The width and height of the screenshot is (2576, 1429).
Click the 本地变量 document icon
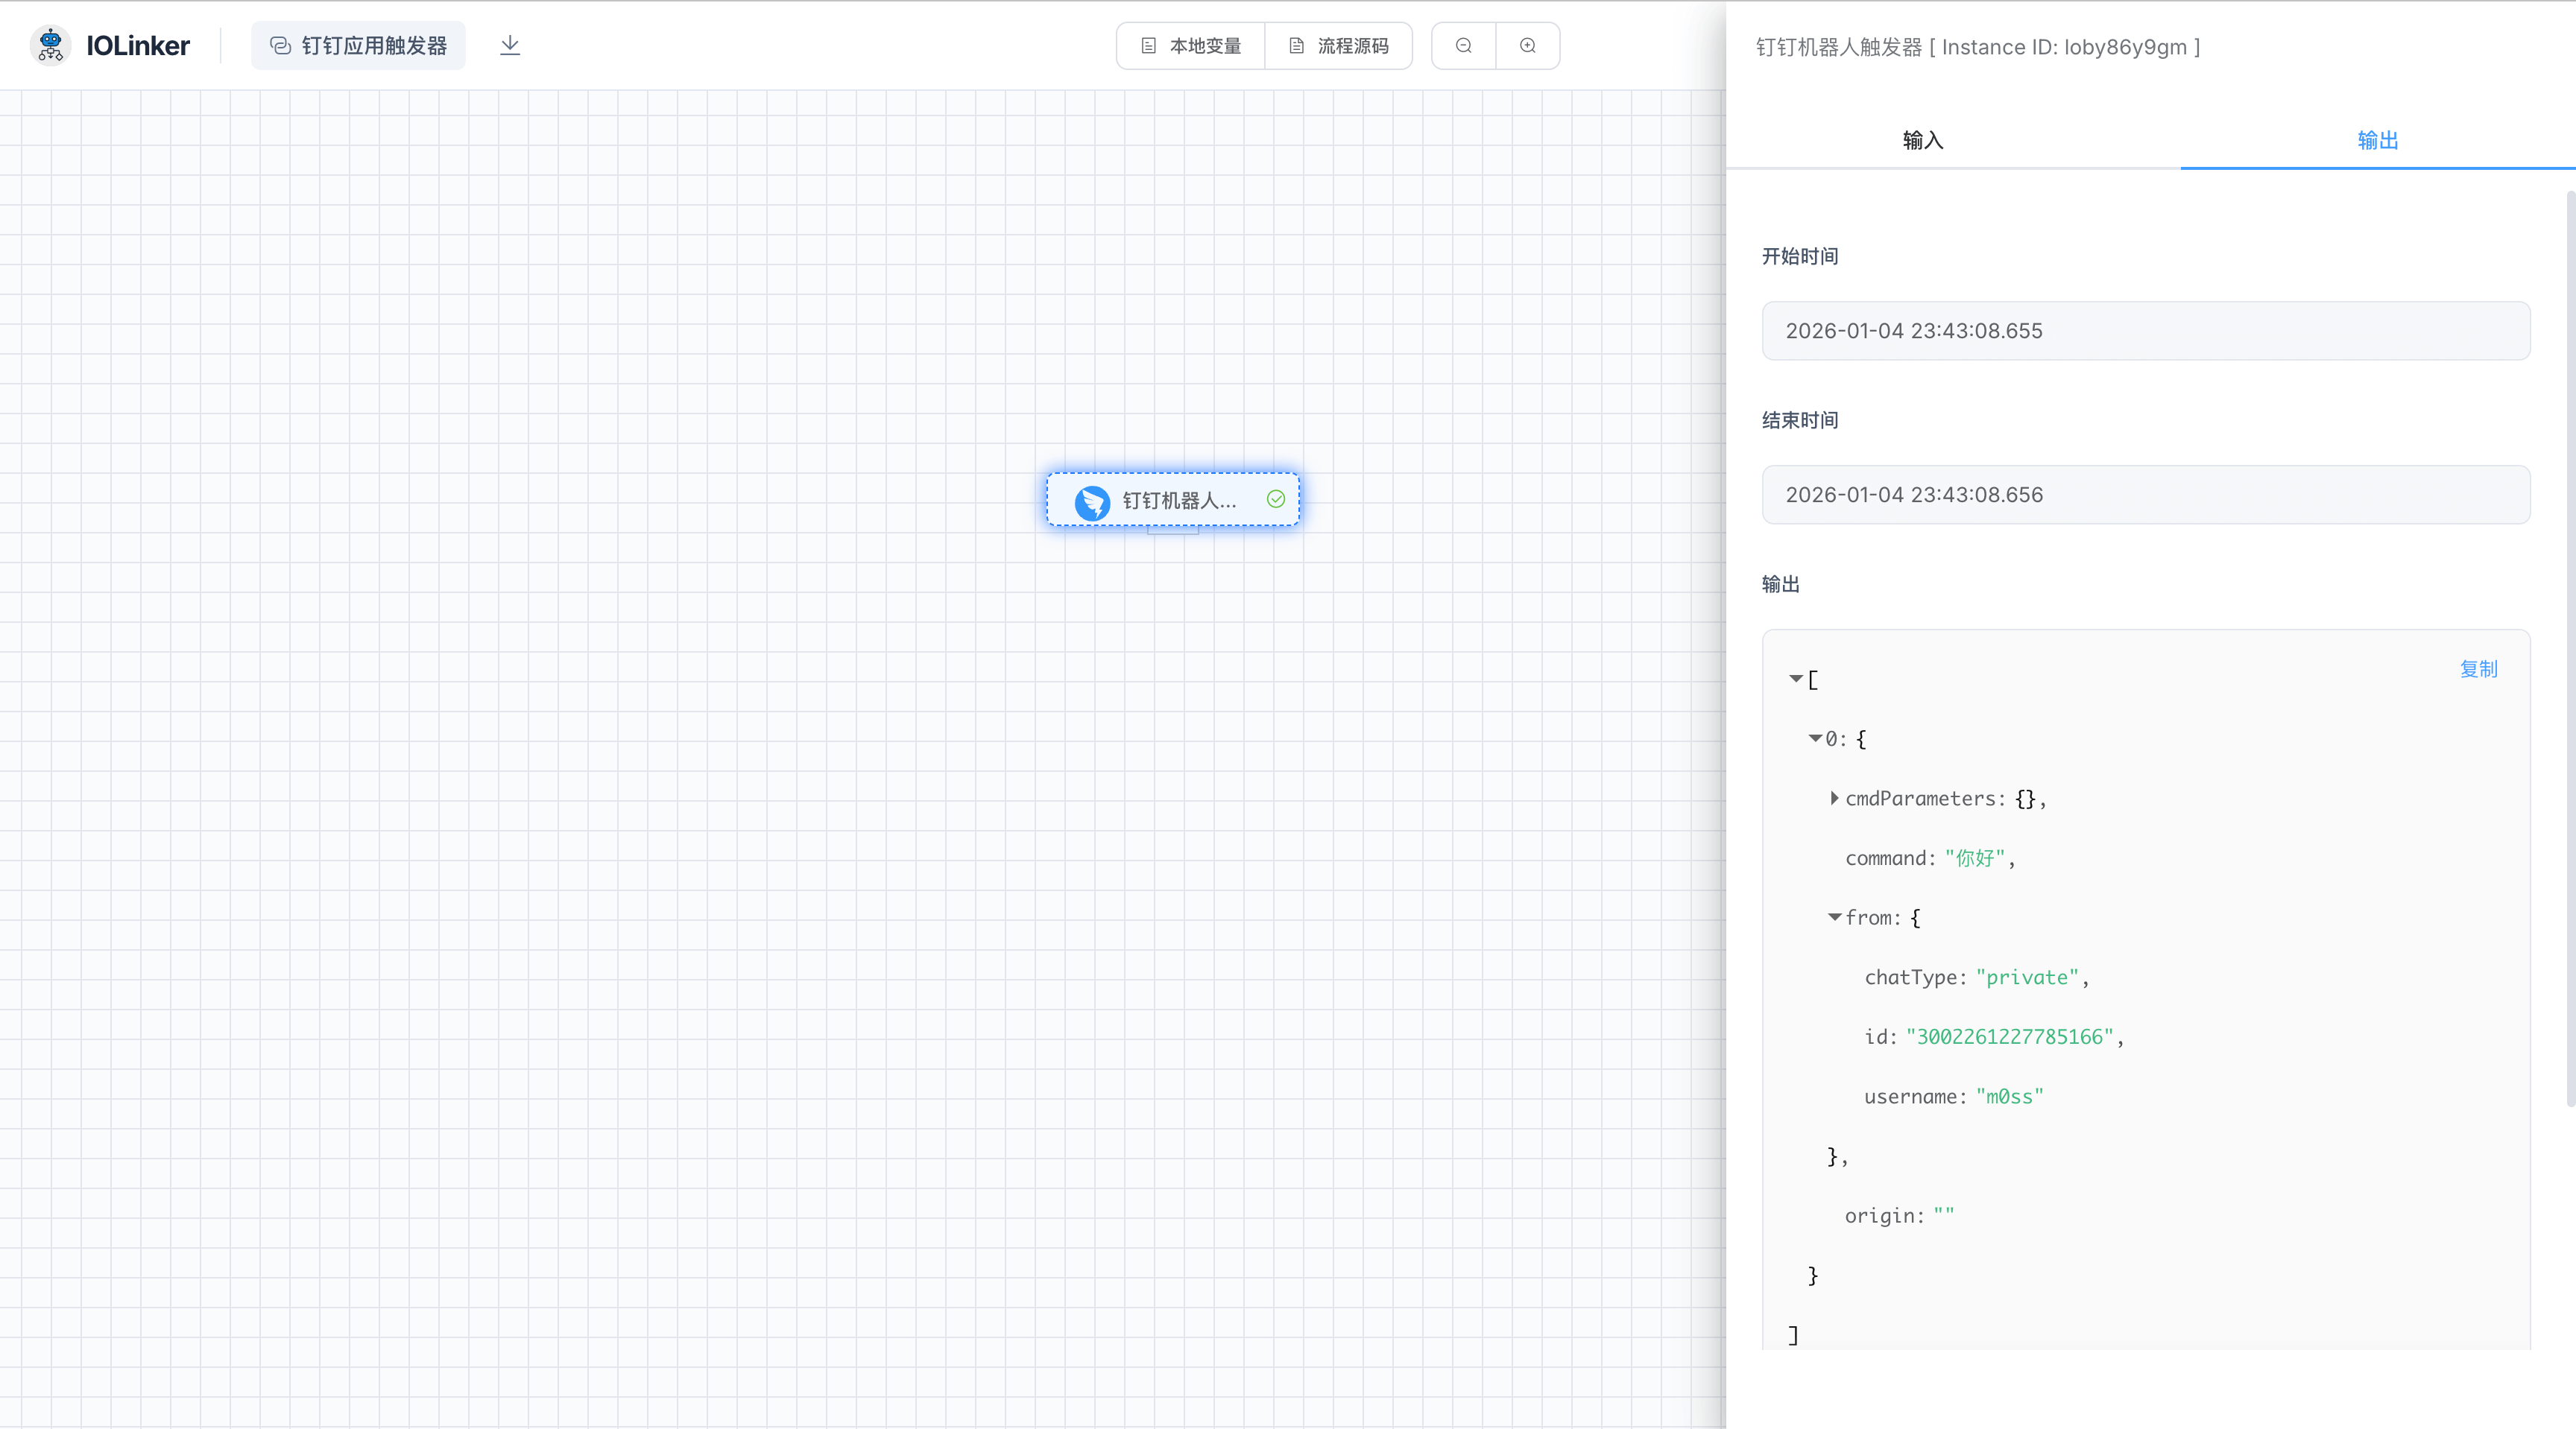click(x=1149, y=46)
